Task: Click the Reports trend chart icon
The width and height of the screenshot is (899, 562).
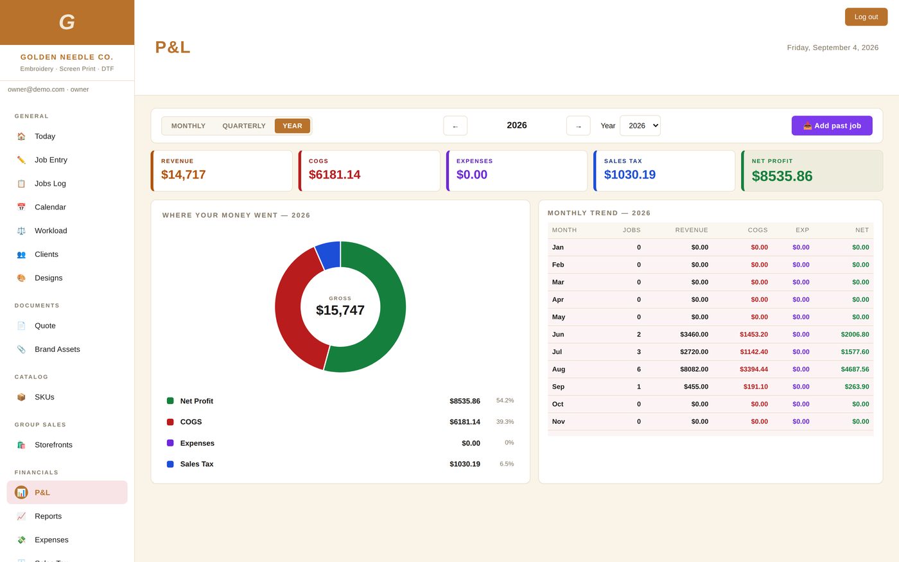Action: pos(21,516)
